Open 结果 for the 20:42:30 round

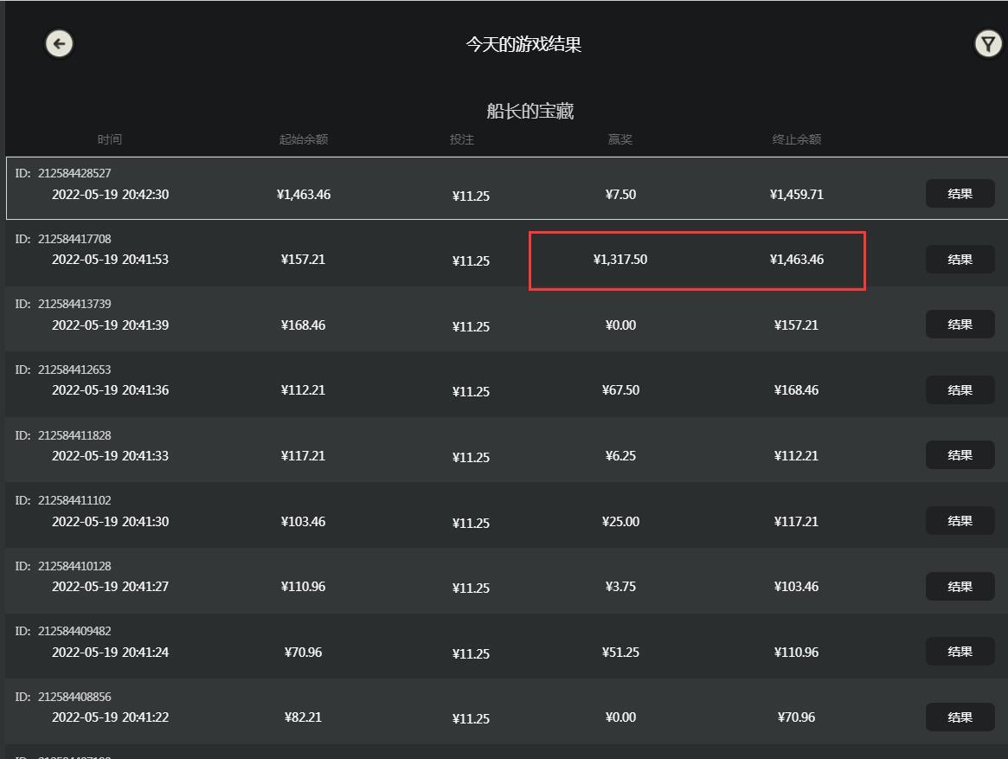coord(960,194)
